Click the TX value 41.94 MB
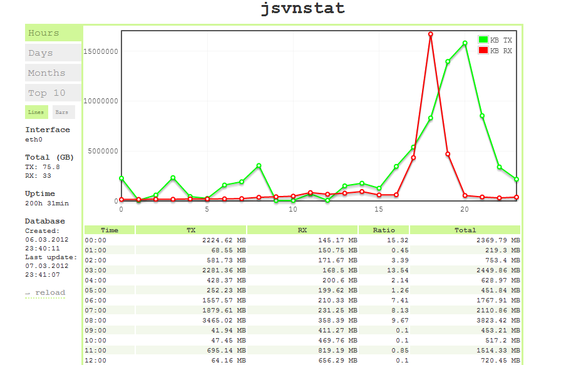 (229, 331)
